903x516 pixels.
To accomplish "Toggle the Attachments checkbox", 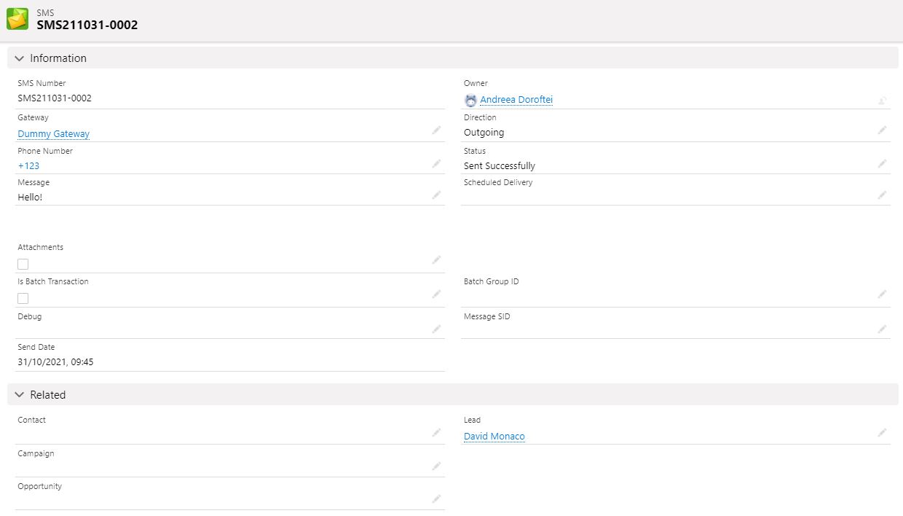I will (x=23, y=264).
